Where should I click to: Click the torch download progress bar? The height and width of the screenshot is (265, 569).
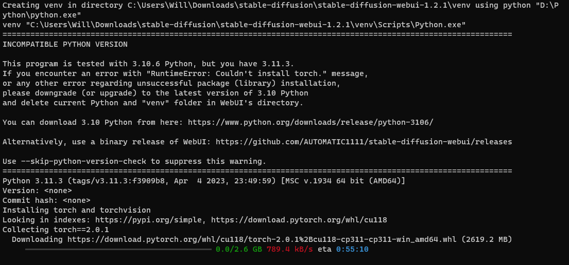click(x=118, y=250)
